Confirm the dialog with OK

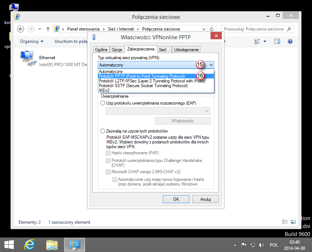tap(176, 199)
